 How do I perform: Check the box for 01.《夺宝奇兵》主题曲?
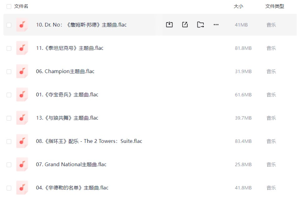pos(9,95)
